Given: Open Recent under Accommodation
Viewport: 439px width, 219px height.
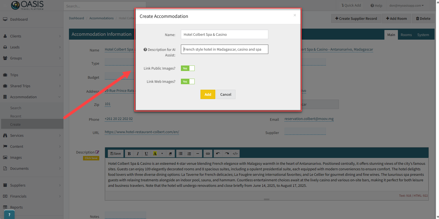Looking at the screenshot, I should click(x=16, y=116).
